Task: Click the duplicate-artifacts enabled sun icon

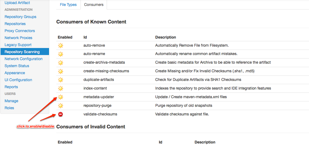Action: [61, 80]
